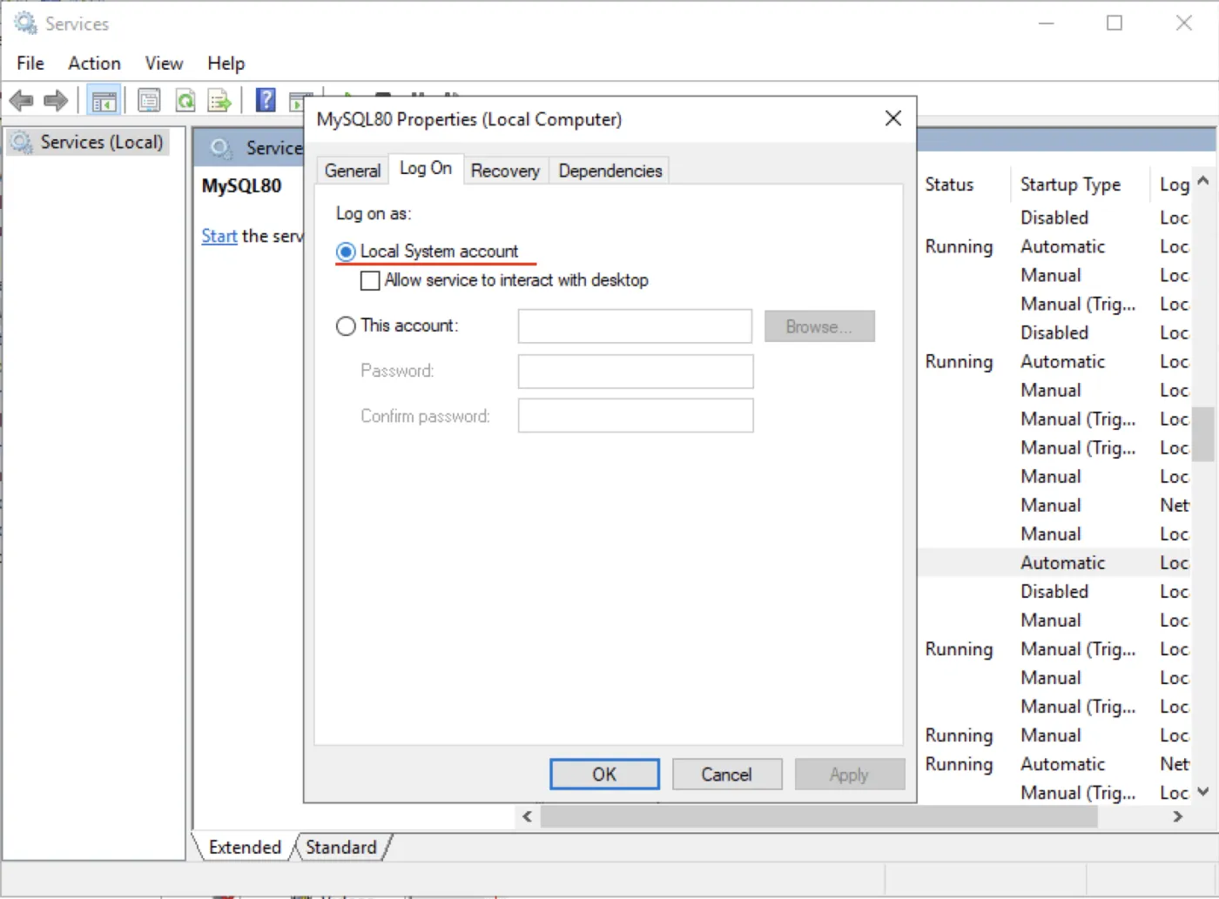
Task: Click the horizontal scroll left arrow
Action: coord(527,816)
